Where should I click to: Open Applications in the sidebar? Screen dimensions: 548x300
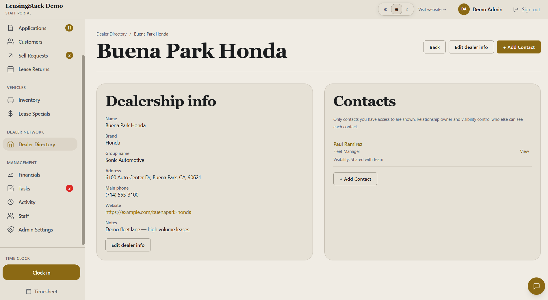[40, 28]
